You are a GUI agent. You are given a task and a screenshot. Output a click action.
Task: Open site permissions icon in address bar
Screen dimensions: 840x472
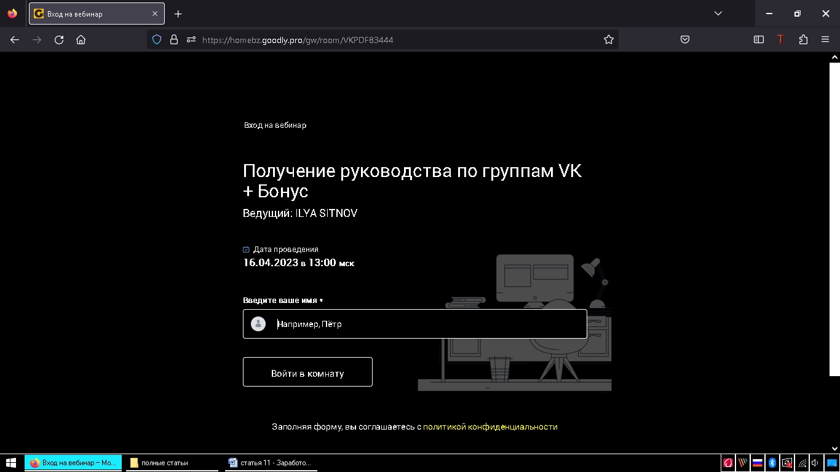tap(191, 39)
